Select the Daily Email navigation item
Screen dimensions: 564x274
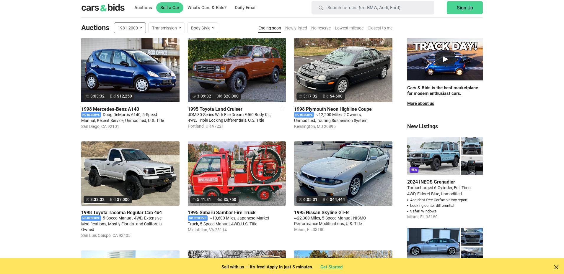pos(245,8)
